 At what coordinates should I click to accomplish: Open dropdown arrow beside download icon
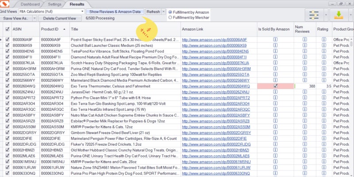point(350,15)
